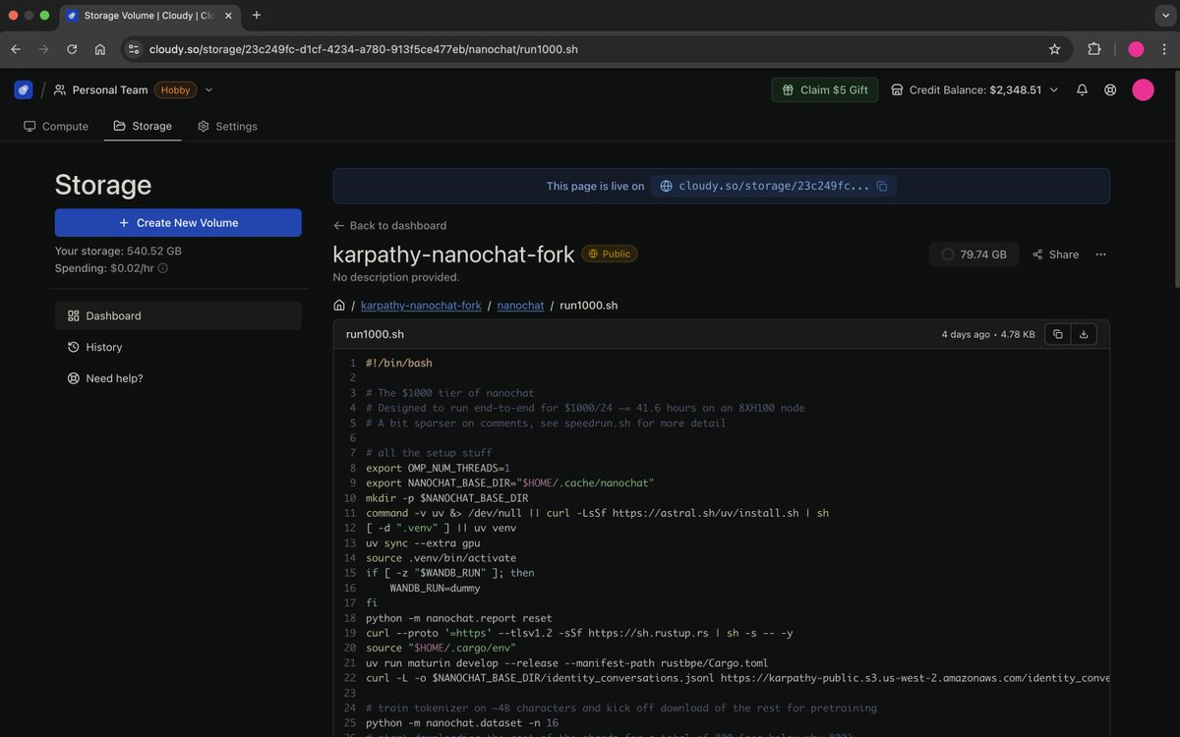Copy run1000.sh file contents

click(1058, 334)
